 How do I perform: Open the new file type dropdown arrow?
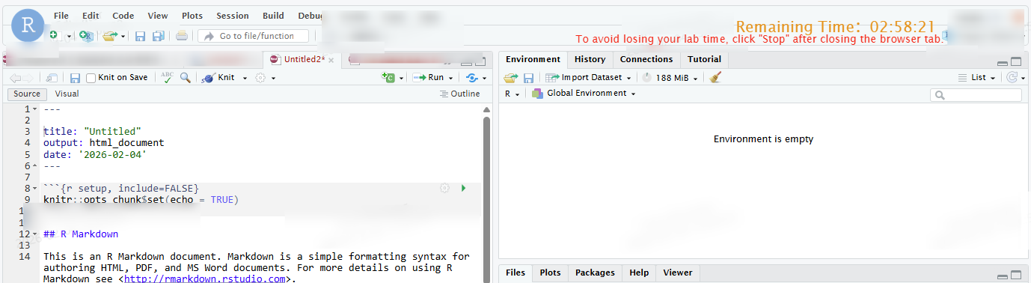(69, 36)
